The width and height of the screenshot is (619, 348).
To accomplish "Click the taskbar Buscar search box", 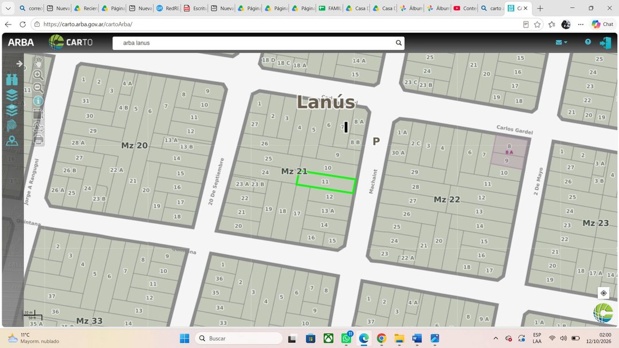I will point(238,338).
